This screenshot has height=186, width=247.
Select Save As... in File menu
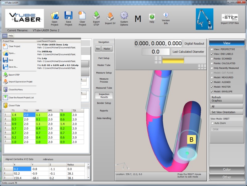(11, 67)
